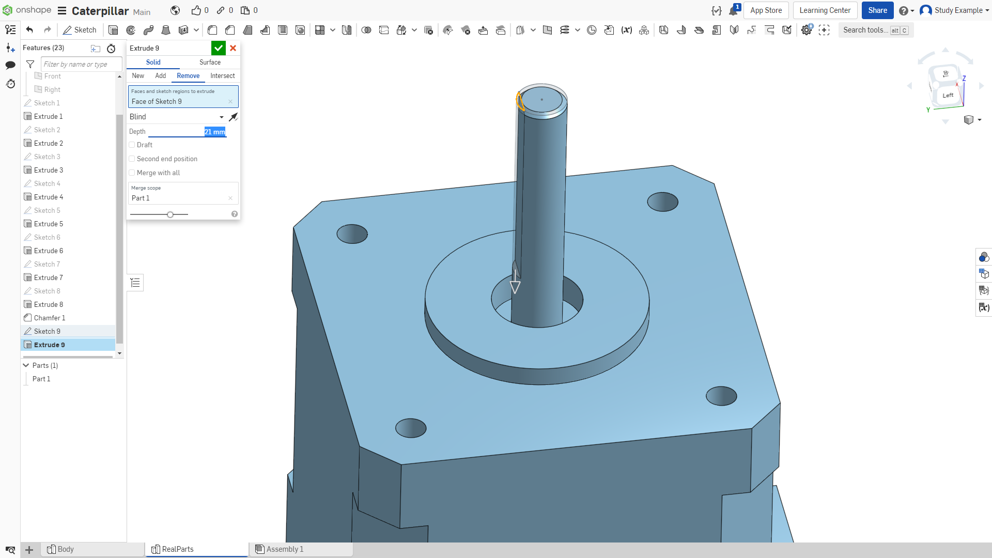Expand the sweep tool group dropdown arrow
The height and width of the screenshot is (558, 992).
[x=196, y=30]
